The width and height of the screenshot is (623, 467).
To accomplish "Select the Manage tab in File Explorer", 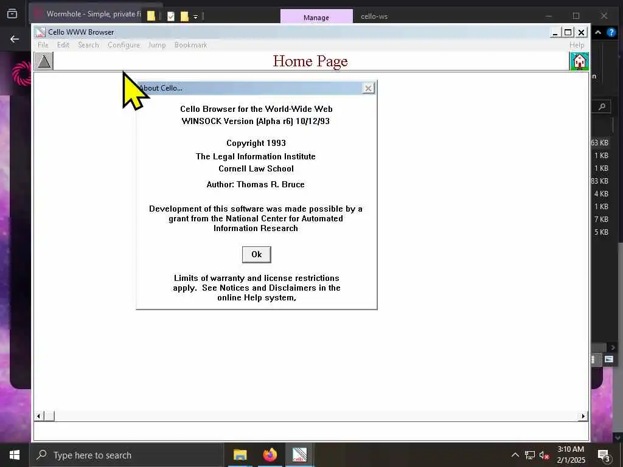I will [x=316, y=18].
